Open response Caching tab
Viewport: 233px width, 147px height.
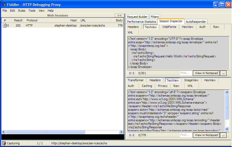147,86
